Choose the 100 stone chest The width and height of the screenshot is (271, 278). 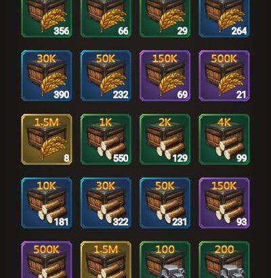coord(165,260)
